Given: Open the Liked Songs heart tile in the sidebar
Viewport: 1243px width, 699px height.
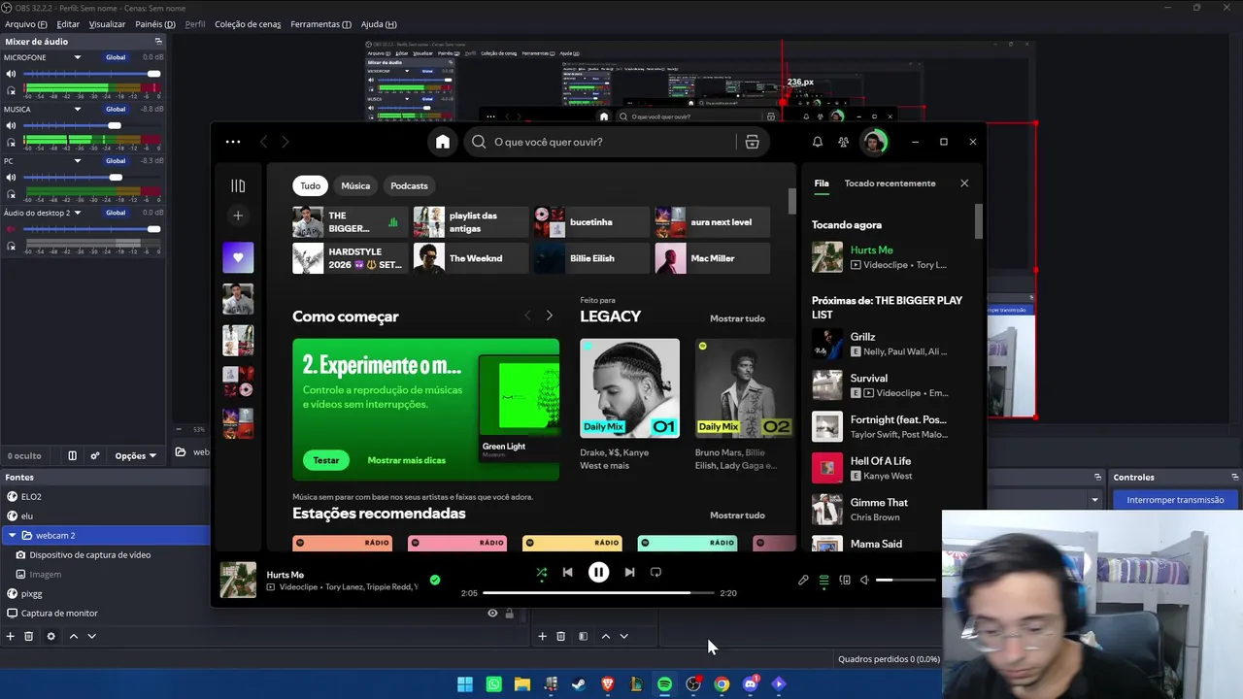Looking at the screenshot, I should pos(238,257).
